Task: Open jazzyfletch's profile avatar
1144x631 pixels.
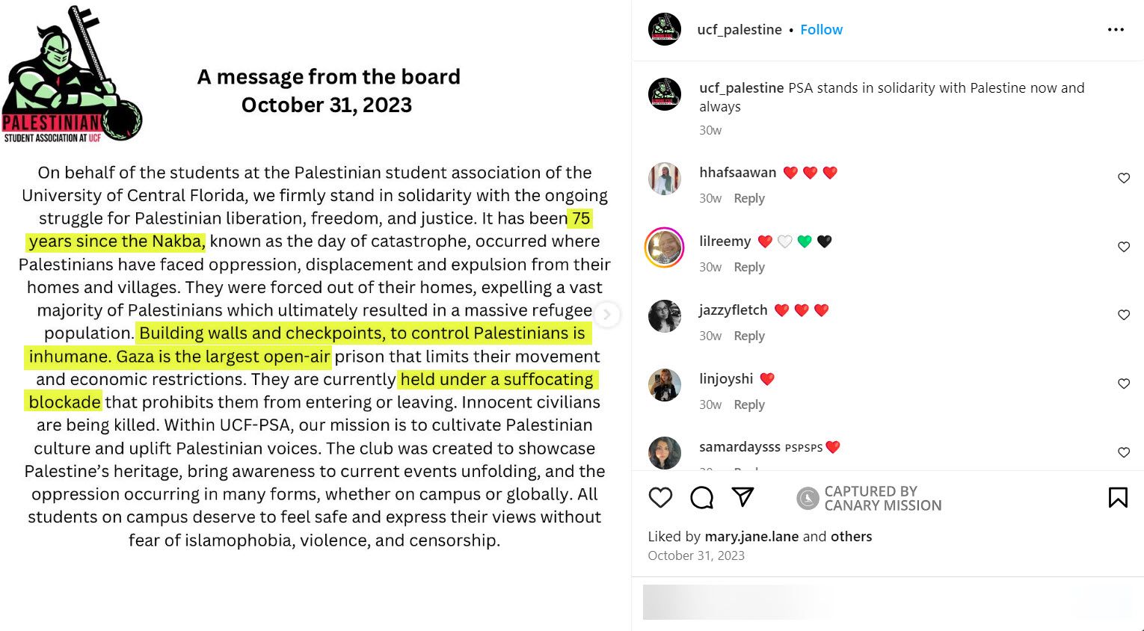Action: click(x=664, y=316)
